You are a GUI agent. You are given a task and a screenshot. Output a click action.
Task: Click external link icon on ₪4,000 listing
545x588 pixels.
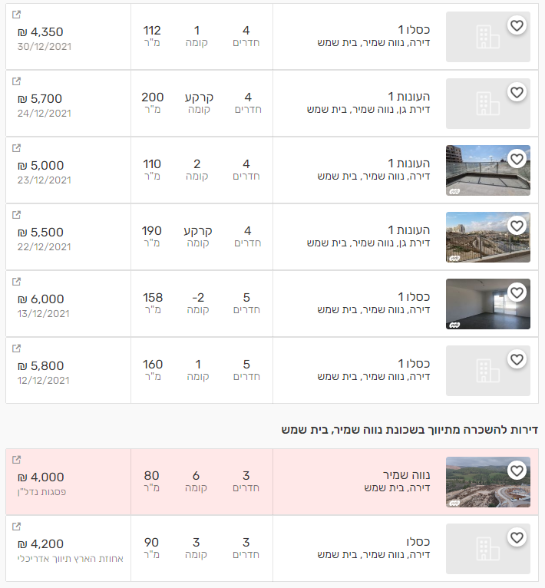pos(17,460)
